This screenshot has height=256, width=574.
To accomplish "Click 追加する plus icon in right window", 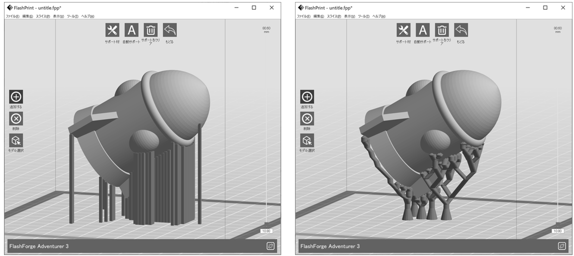I will pos(307,97).
